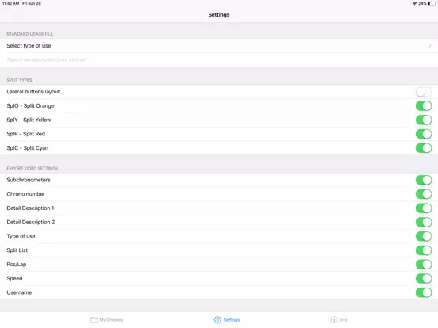
Task: Disable the Speed export switch
Action: 424,278
